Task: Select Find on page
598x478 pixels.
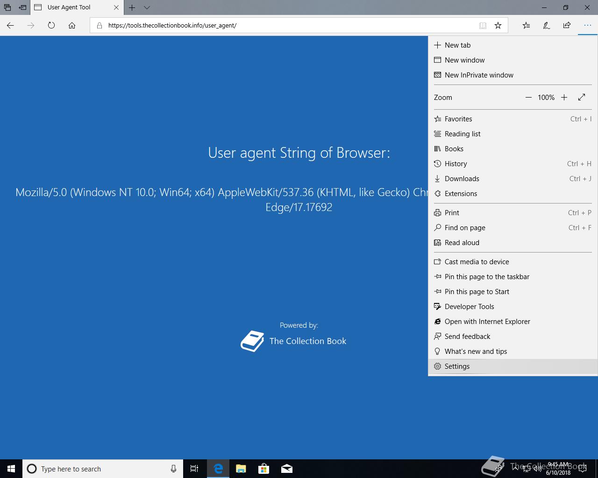Action: coord(513,228)
